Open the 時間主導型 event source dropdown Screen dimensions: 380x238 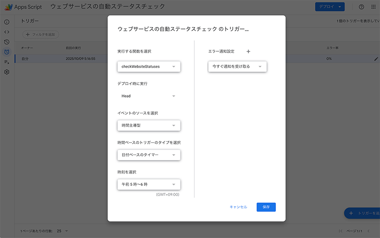coord(149,126)
